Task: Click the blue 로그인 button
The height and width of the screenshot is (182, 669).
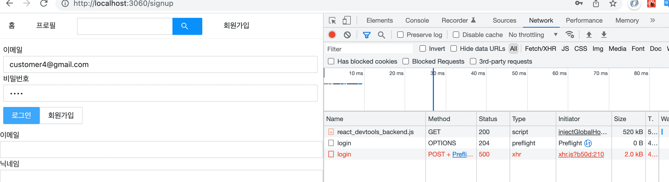Action: point(21,115)
